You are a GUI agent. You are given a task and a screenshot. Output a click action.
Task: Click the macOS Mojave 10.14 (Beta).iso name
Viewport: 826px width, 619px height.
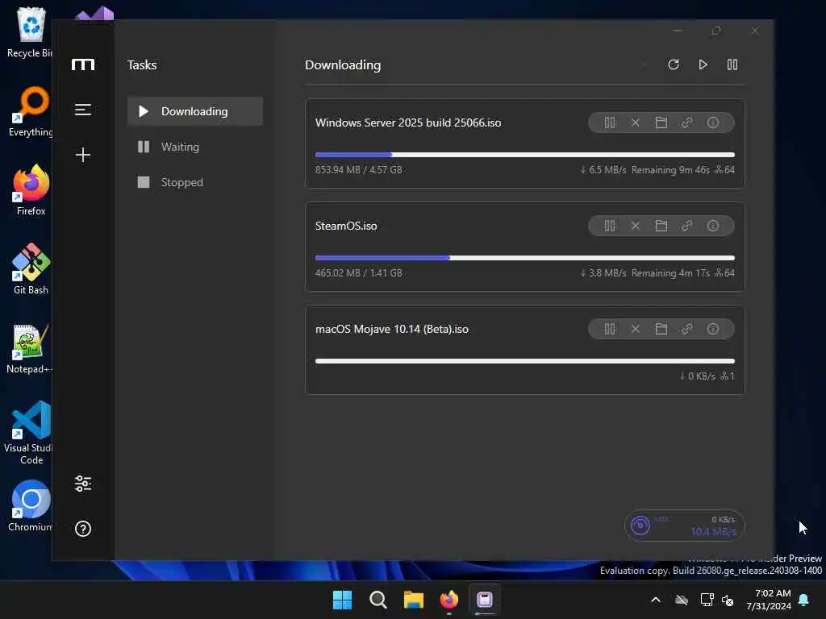(x=392, y=329)
